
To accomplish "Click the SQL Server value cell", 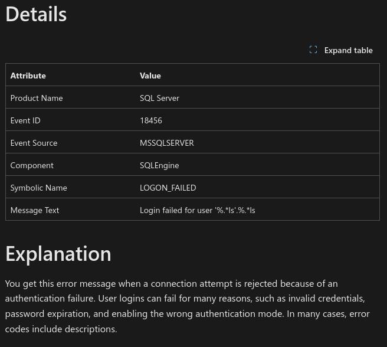I will [159, 98].
